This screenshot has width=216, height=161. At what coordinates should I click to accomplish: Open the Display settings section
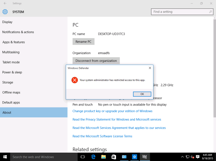point(7,22)
